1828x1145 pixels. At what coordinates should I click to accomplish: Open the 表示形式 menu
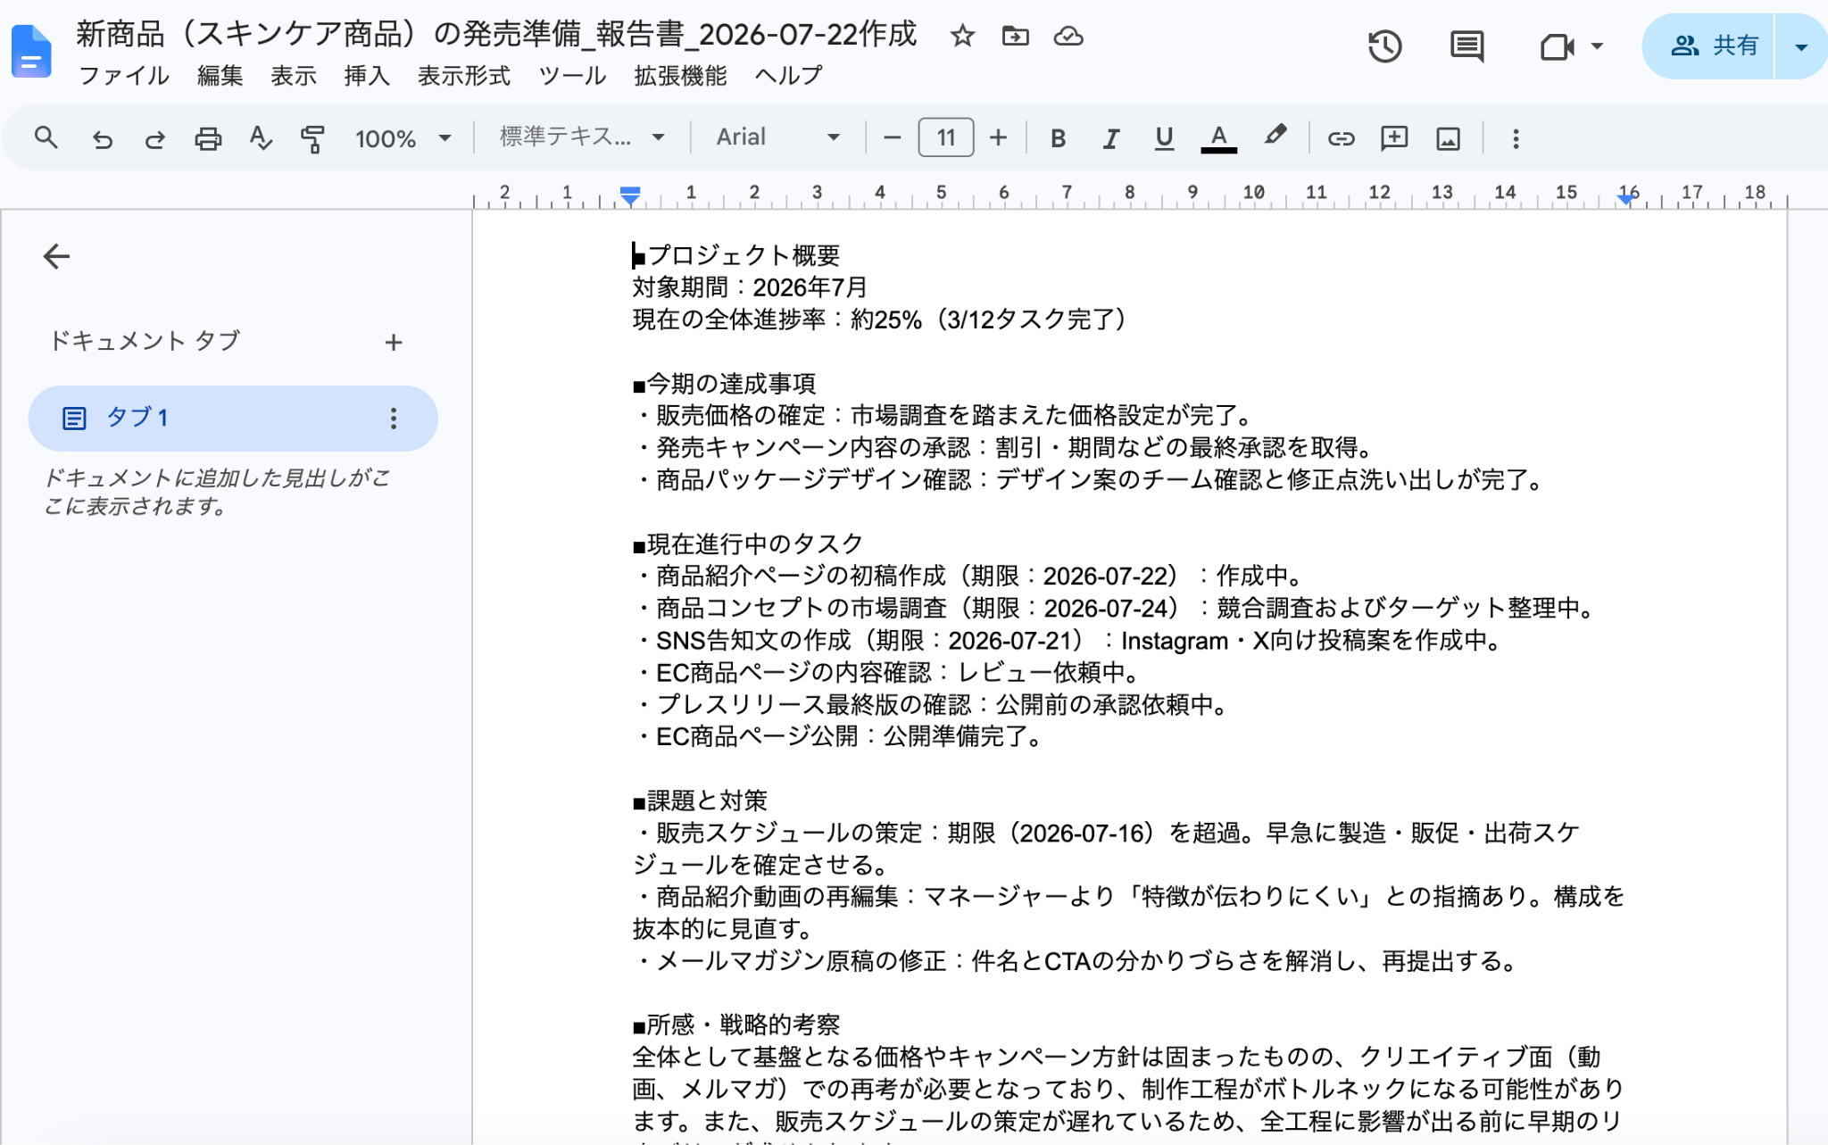click(464, 76)
